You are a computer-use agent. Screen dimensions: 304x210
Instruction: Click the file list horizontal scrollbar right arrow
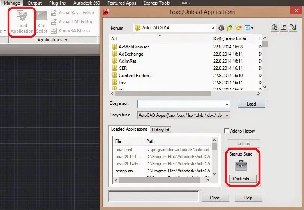[258, 94]
